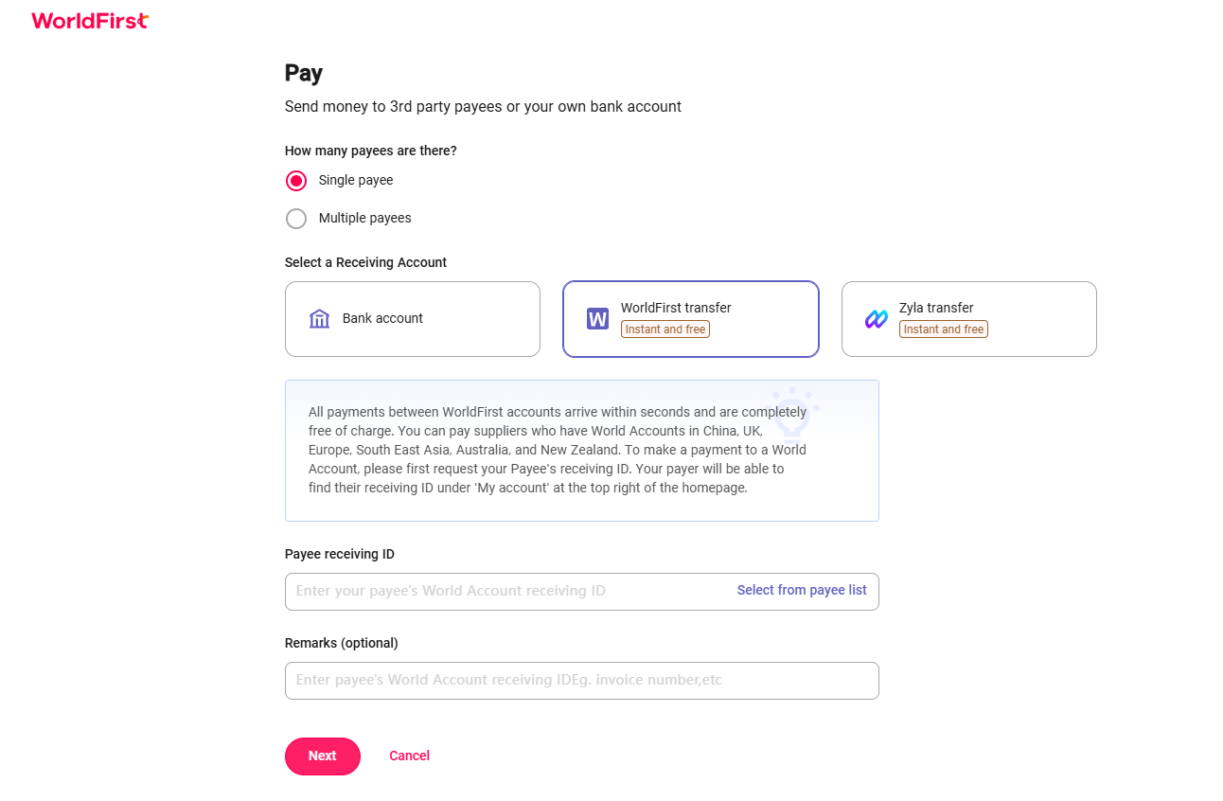Click the Next button
This screenshot has width=1223, height=801.
[x=323, y=756]
